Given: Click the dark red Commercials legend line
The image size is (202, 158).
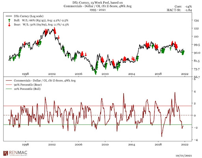Looking at the screenshot, I should 9,80.
